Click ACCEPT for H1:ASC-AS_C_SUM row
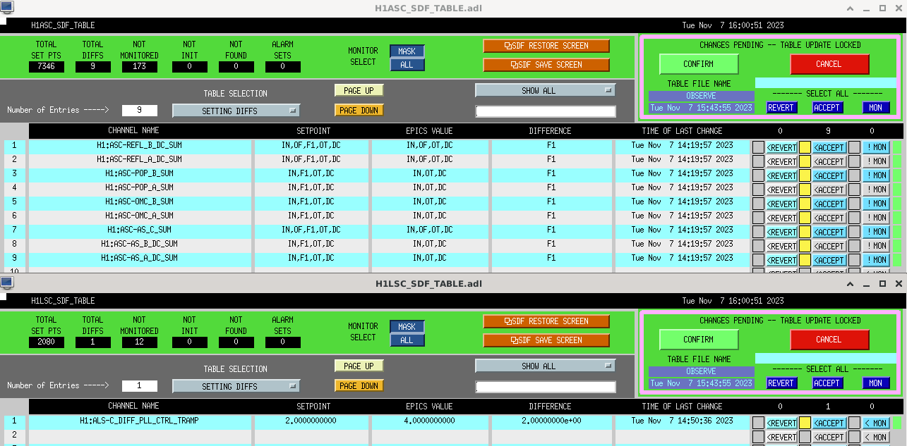Viewport: 907px width, 446px height. point(829,233)
